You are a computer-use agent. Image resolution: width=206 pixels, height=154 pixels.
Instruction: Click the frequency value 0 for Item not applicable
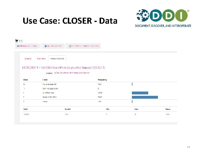point(98,88)
